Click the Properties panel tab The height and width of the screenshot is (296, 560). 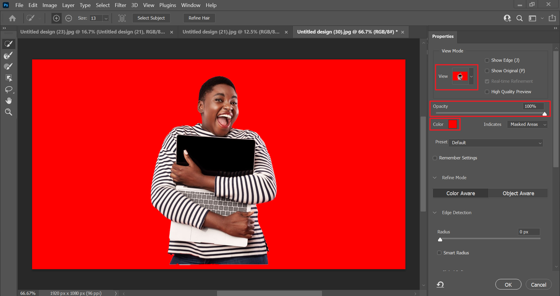443,36
